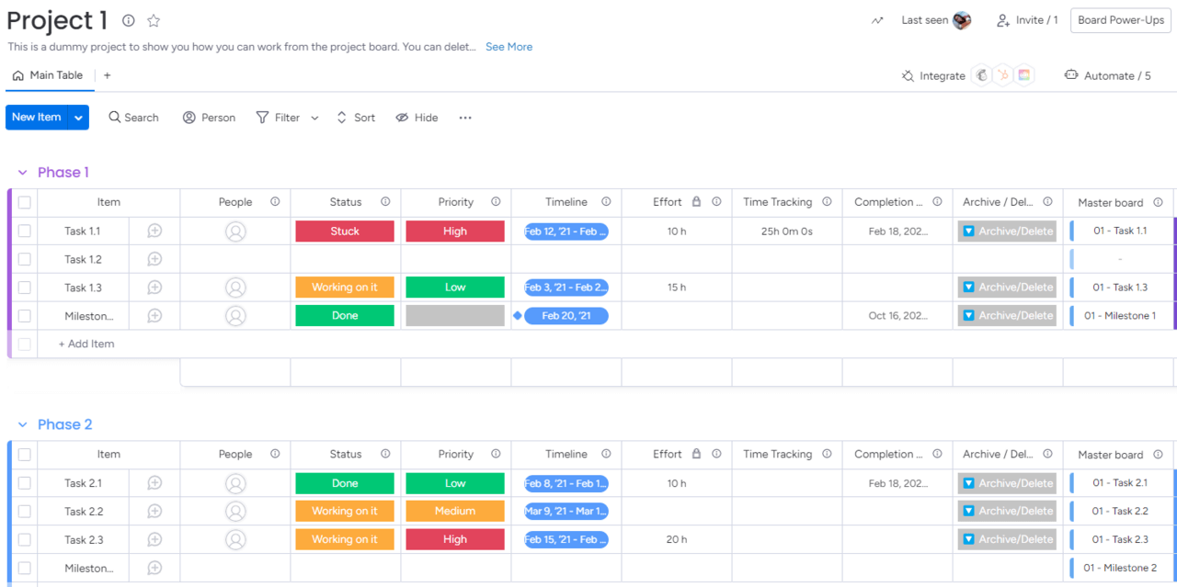The image size is (1177, 587).
Task: Open Automate / 5 button
Action: click(1107, 75)
